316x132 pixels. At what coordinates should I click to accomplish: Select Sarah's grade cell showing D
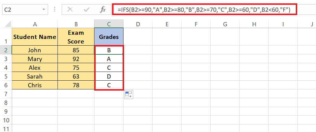109,76
